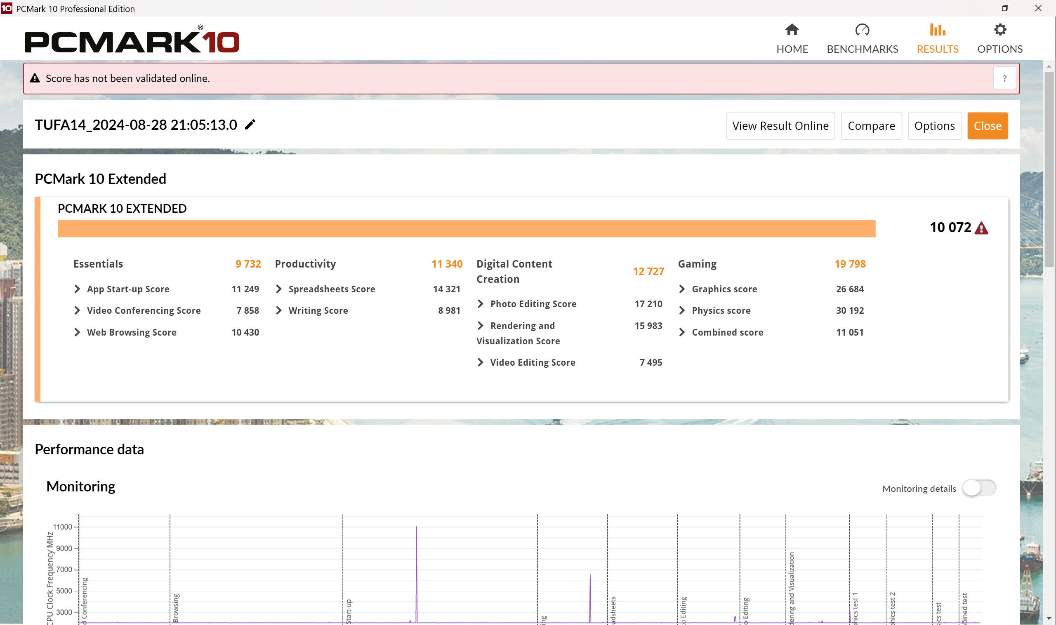Click the Results bar chart icon
Image resolution: width=1056 pixels, height=625 pixels.
[x=938, y=30]
